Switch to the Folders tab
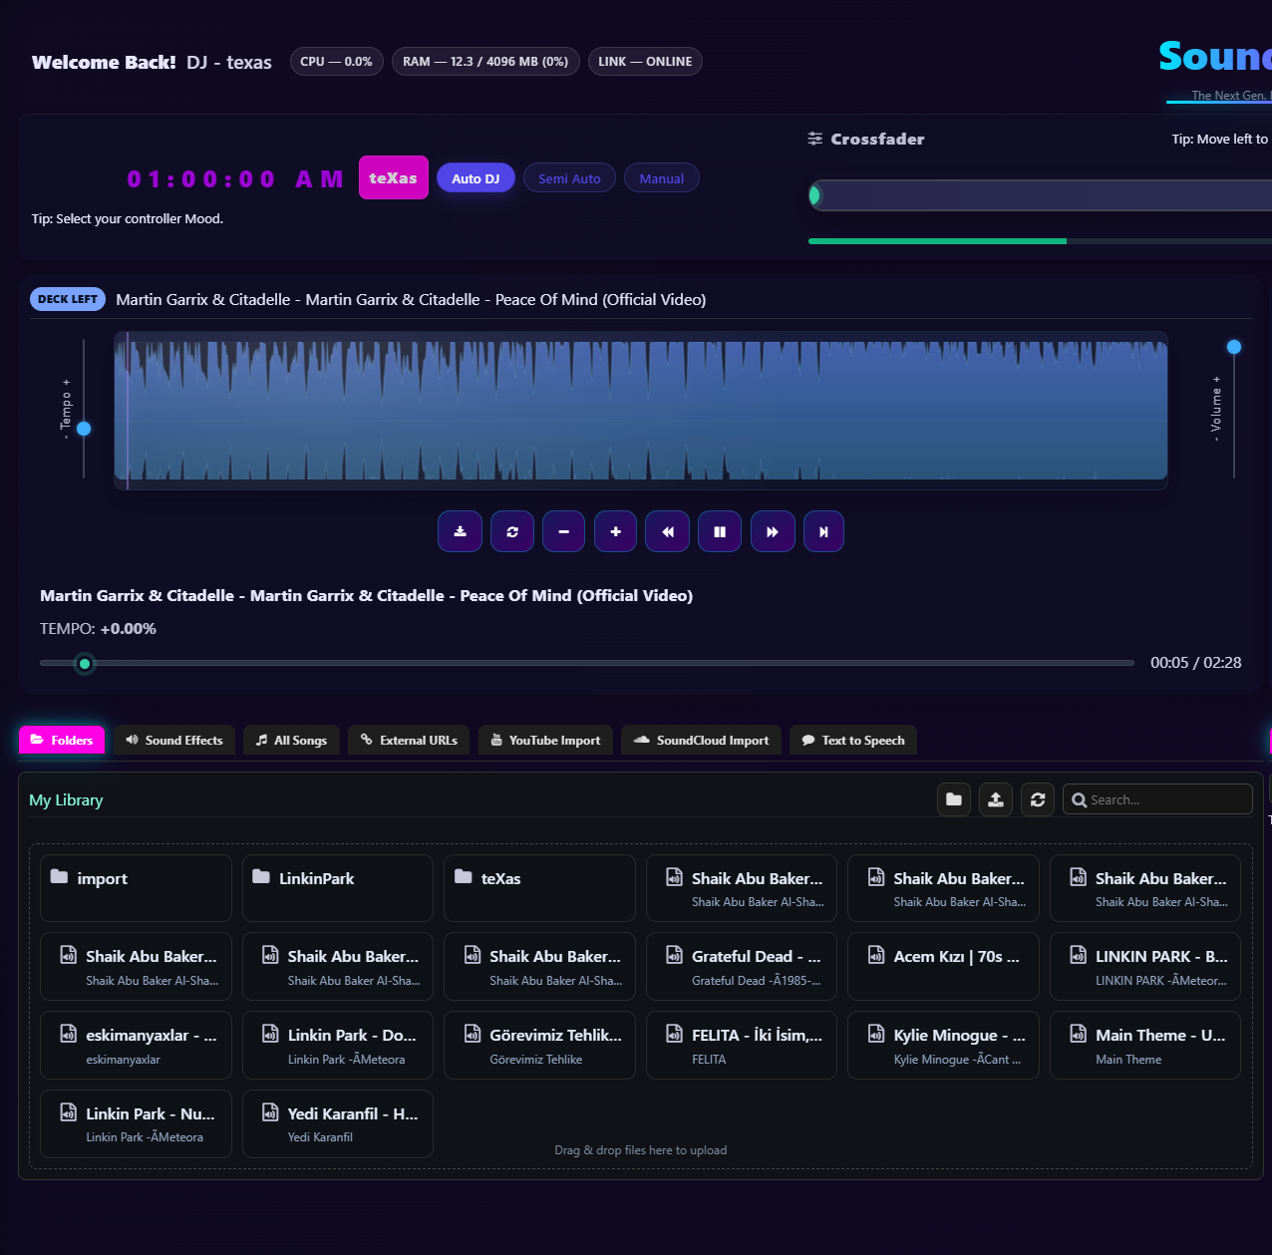 tap(62, 740)
